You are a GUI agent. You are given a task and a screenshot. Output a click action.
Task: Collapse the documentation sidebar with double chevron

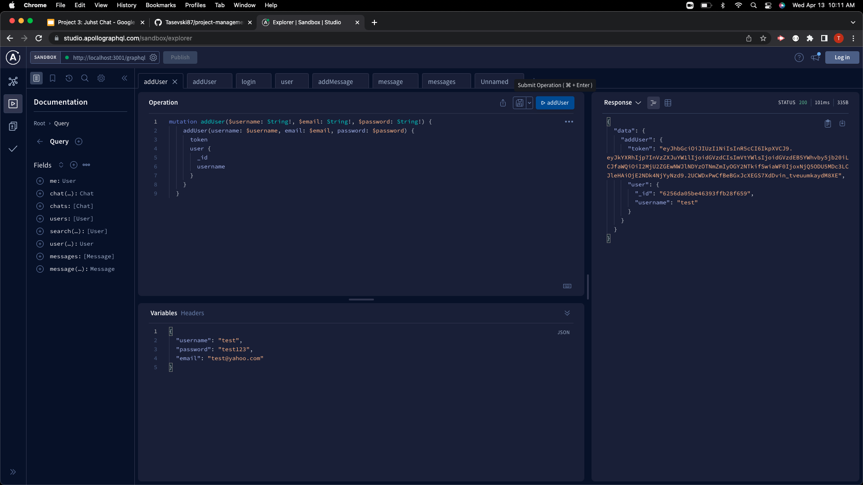tap(125, 78)
